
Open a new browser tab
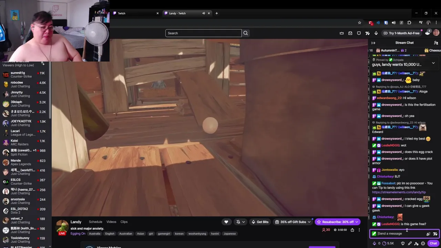217,13
